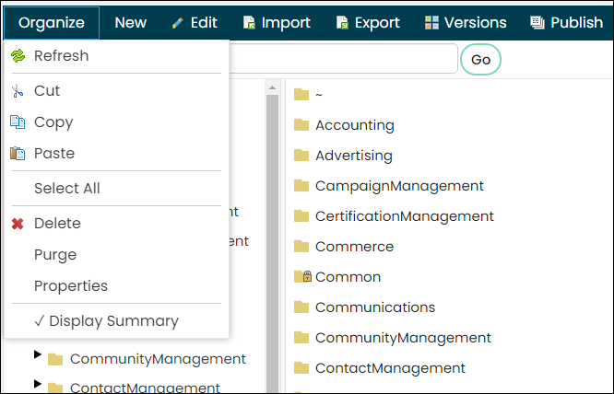The height and width of the screenshot is (394, 614).
Task: Click the Import document icon
Action: (x=250, y=23)
